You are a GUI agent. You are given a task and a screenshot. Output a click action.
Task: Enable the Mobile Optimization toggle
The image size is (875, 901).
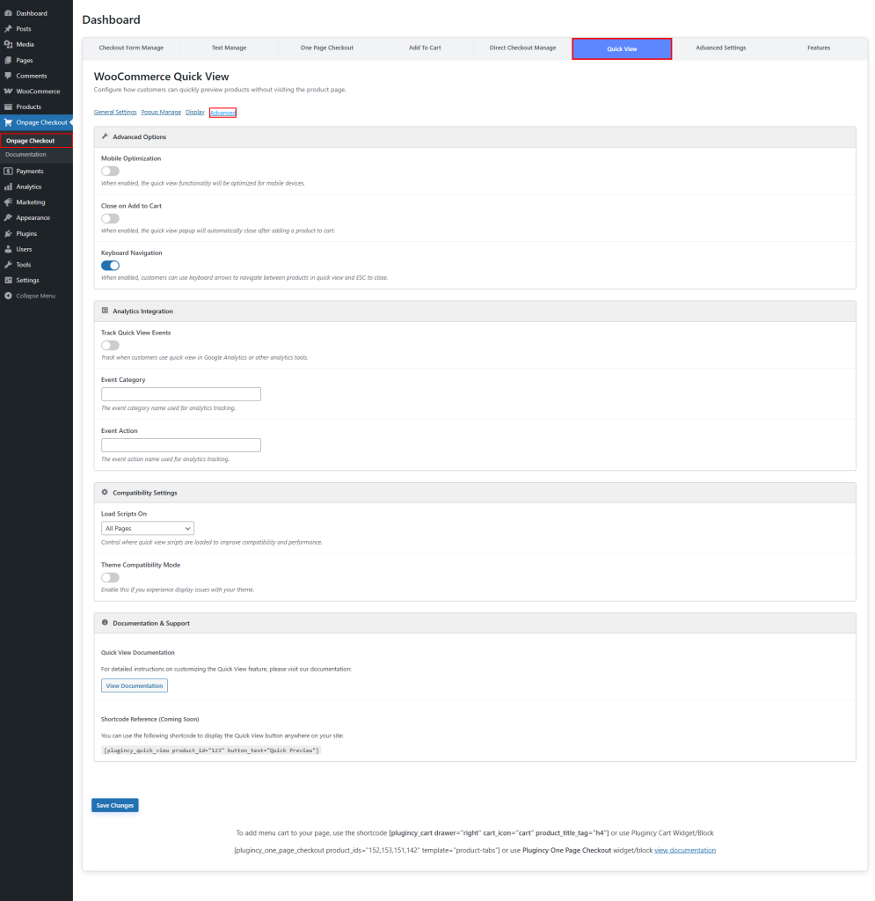click(x=110, y=172)
